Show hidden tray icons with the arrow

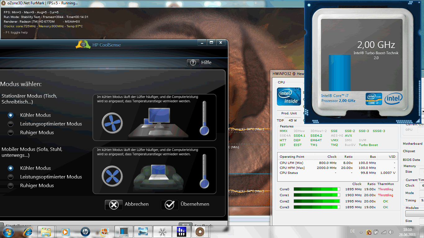tap(361, 232)
